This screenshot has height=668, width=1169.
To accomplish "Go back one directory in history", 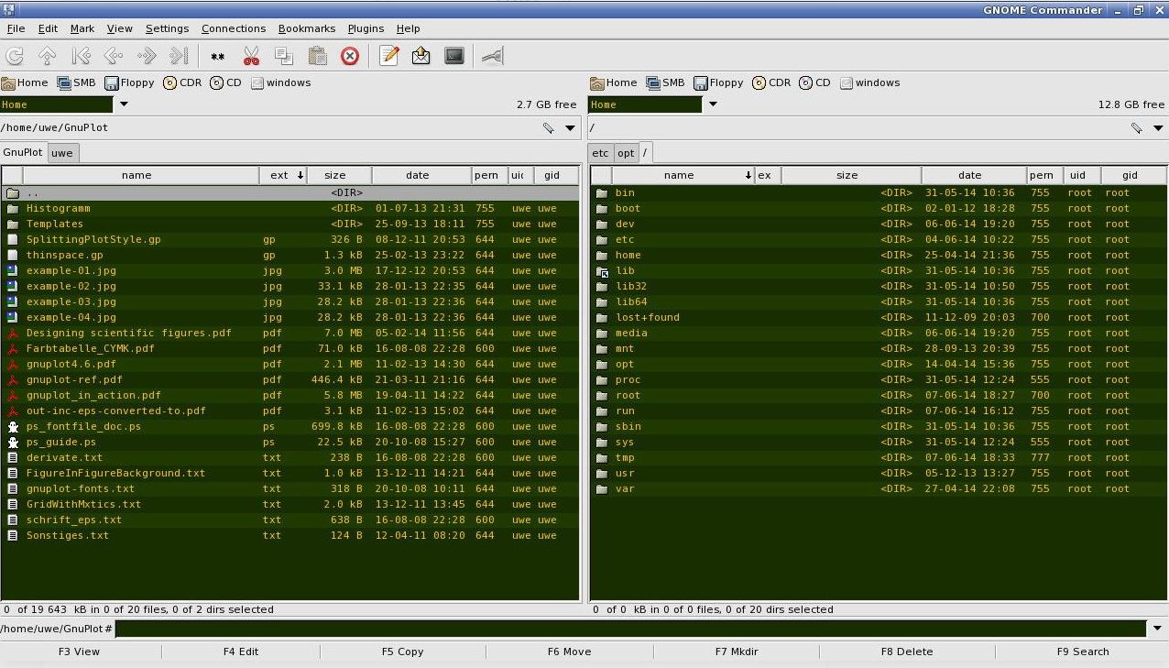I will pos(114,56).
